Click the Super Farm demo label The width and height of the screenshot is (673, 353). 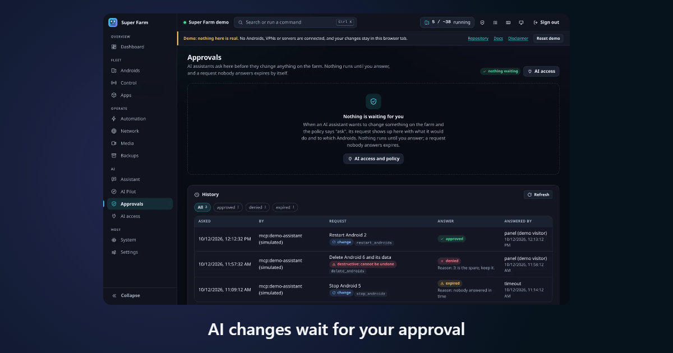pos(209,22)
